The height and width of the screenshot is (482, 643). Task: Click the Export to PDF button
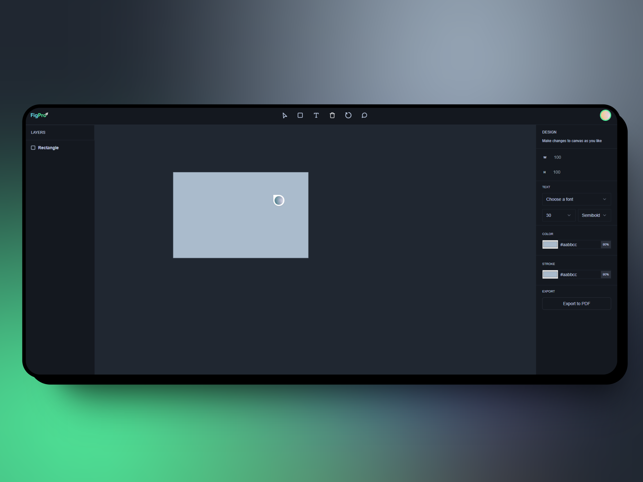[x=576, y=304]
